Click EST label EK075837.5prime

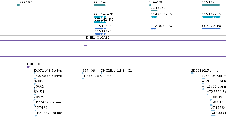tap(48, 76)
